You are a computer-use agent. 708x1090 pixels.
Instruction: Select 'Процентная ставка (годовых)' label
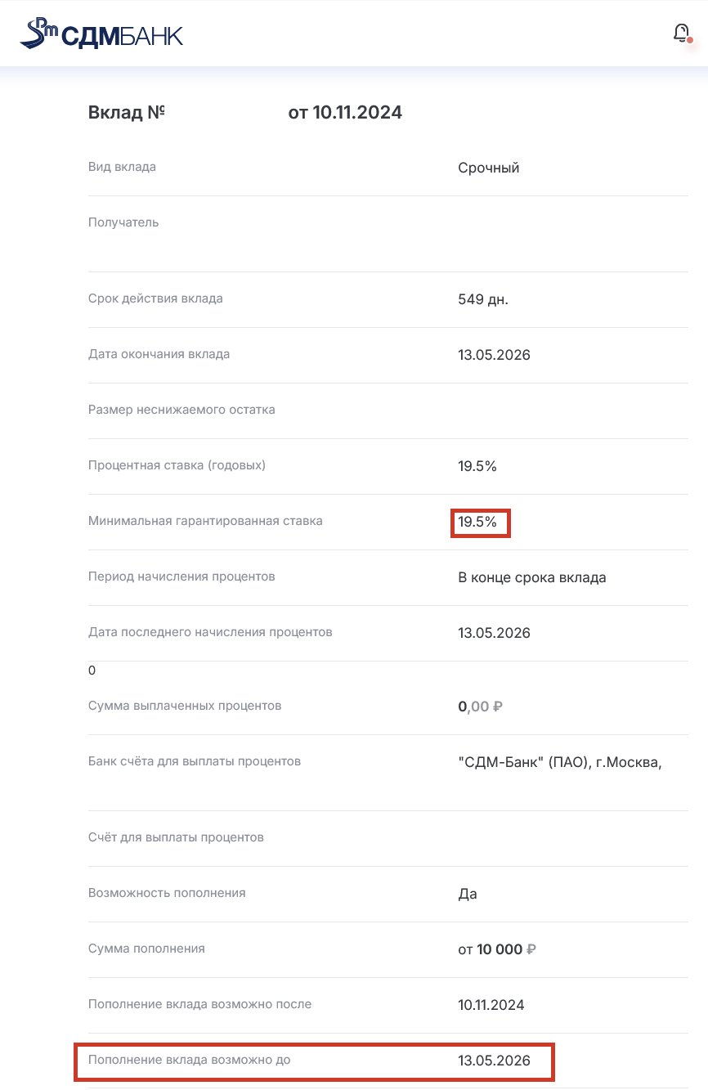point(177,465)
